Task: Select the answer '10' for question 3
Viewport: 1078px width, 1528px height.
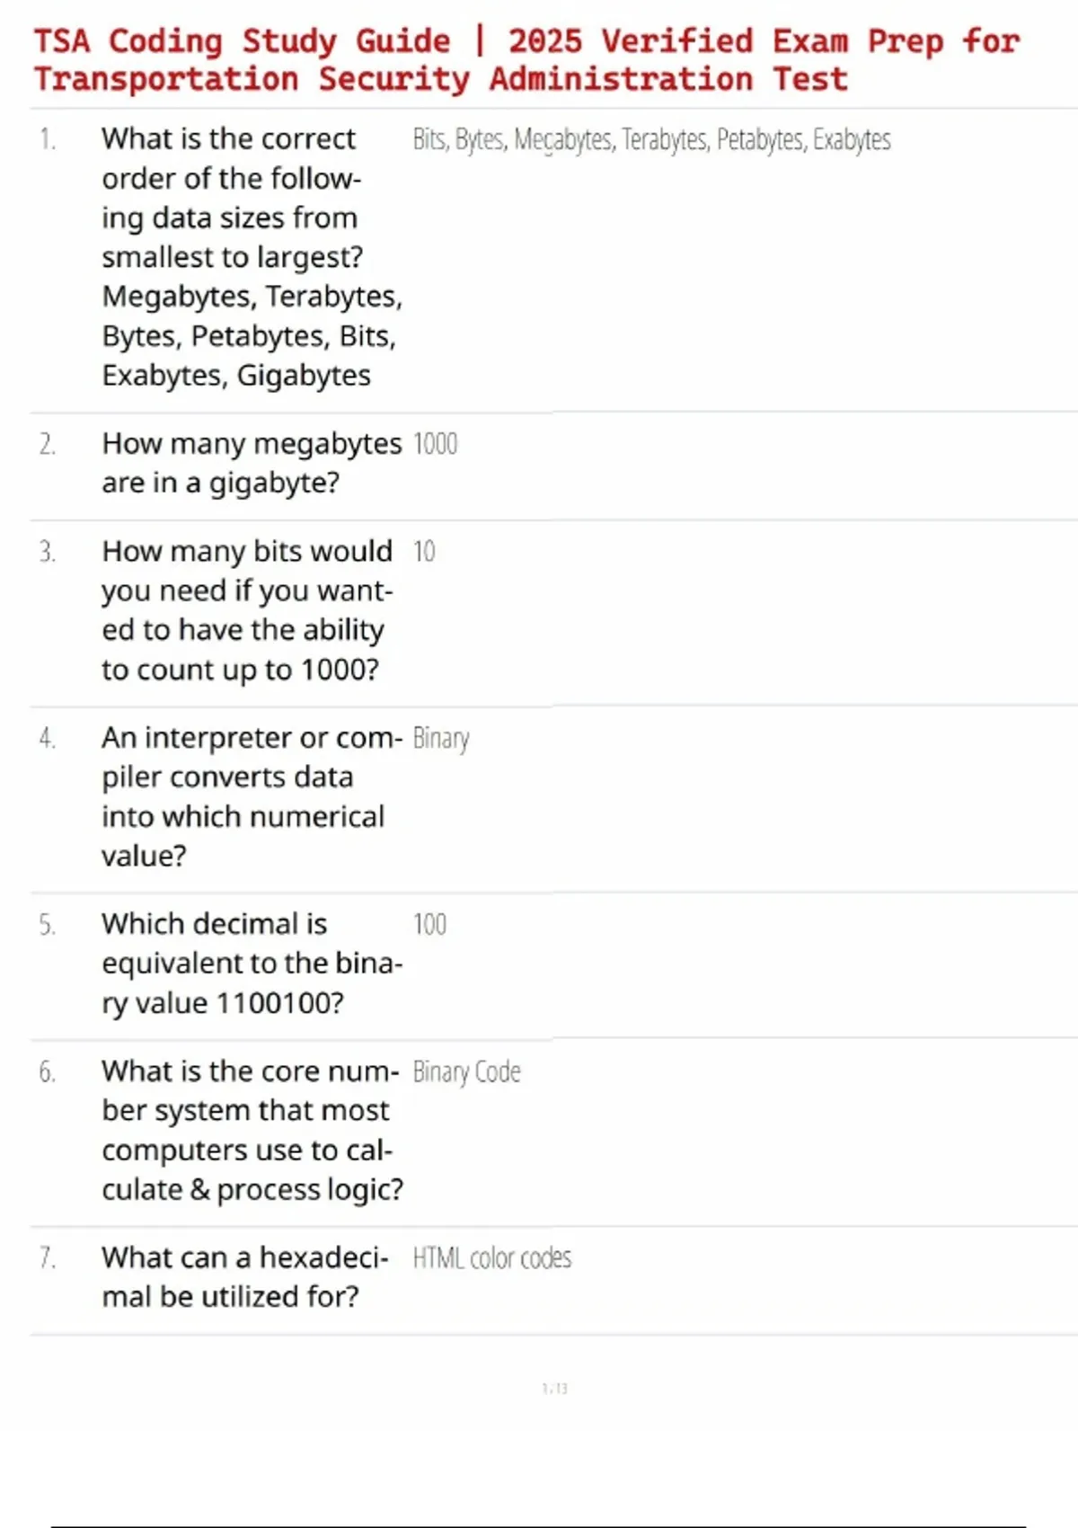Action: pyautogui.click(x=424, y=552)
